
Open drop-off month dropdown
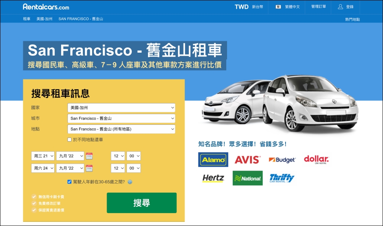click(x=70, y=168)
